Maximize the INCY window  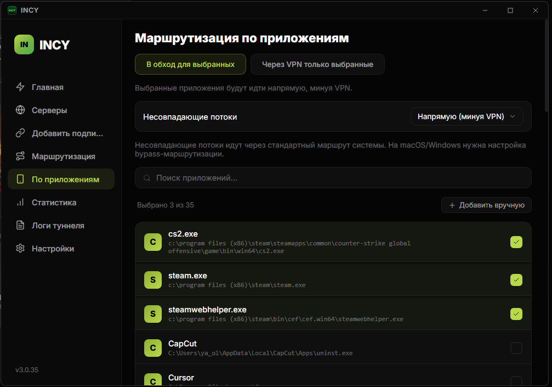point(510,10)
